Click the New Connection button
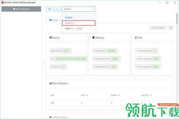This screenshot has width=179, height=119. (x=21, y=9)
